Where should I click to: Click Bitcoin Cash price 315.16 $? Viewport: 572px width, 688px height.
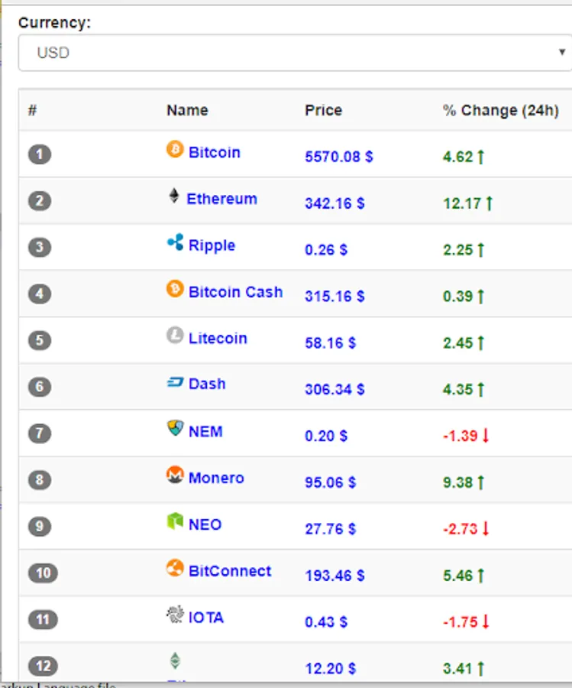pos(334,296)
